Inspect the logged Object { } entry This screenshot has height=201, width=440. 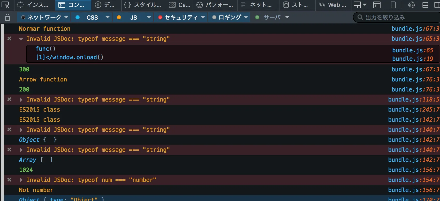(38, 140)
